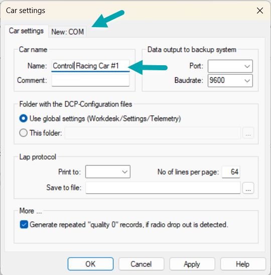Click into the car Name field

click(x=90, y=66)
